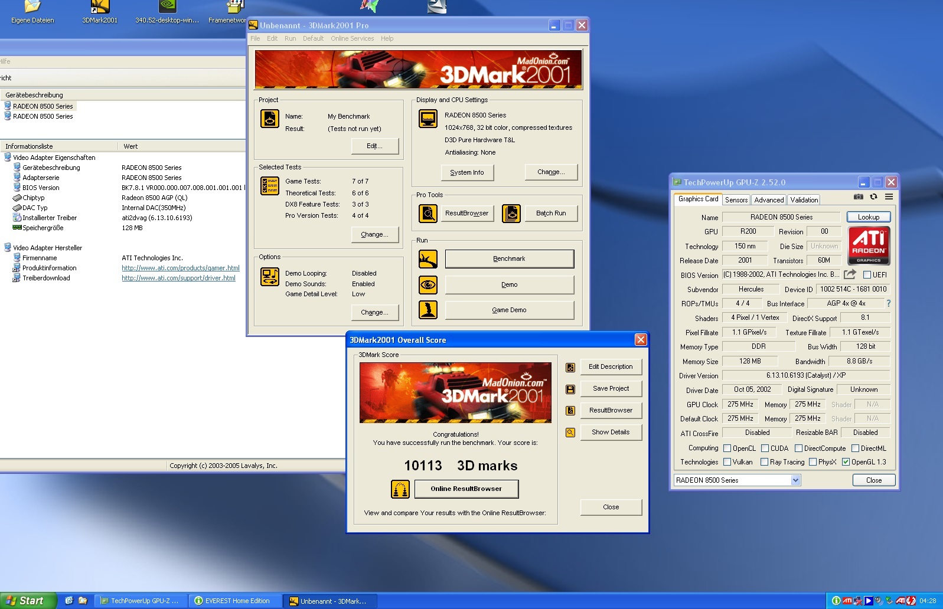This screenshot has height=609, width=943.
Task: Open the RADEON 8500 Series GPU selector dropdown
Action: 795,480
